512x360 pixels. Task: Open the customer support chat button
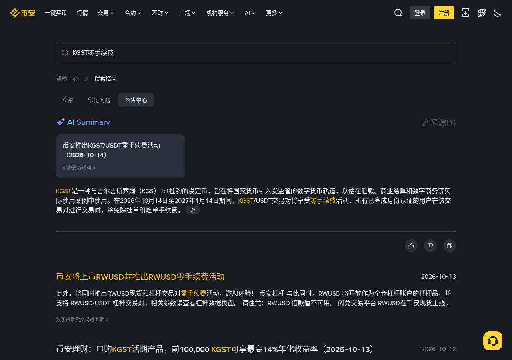(493, 341)
